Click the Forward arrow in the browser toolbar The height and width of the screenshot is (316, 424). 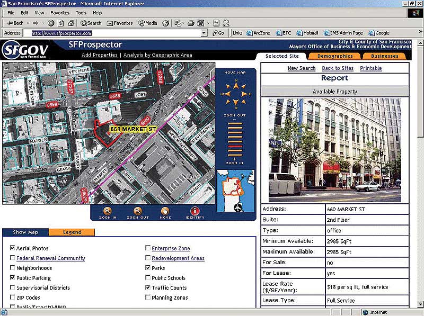[36, 23]
